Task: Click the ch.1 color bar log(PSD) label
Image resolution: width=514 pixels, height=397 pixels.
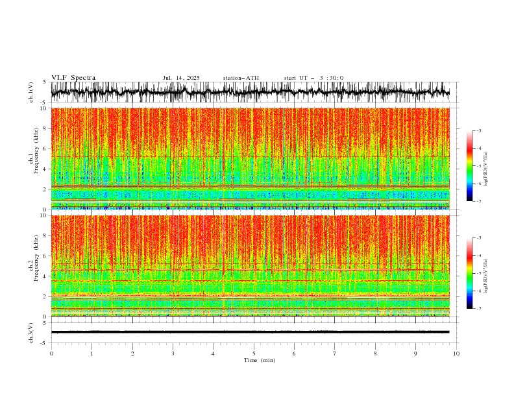Action: tap(486, 169)
